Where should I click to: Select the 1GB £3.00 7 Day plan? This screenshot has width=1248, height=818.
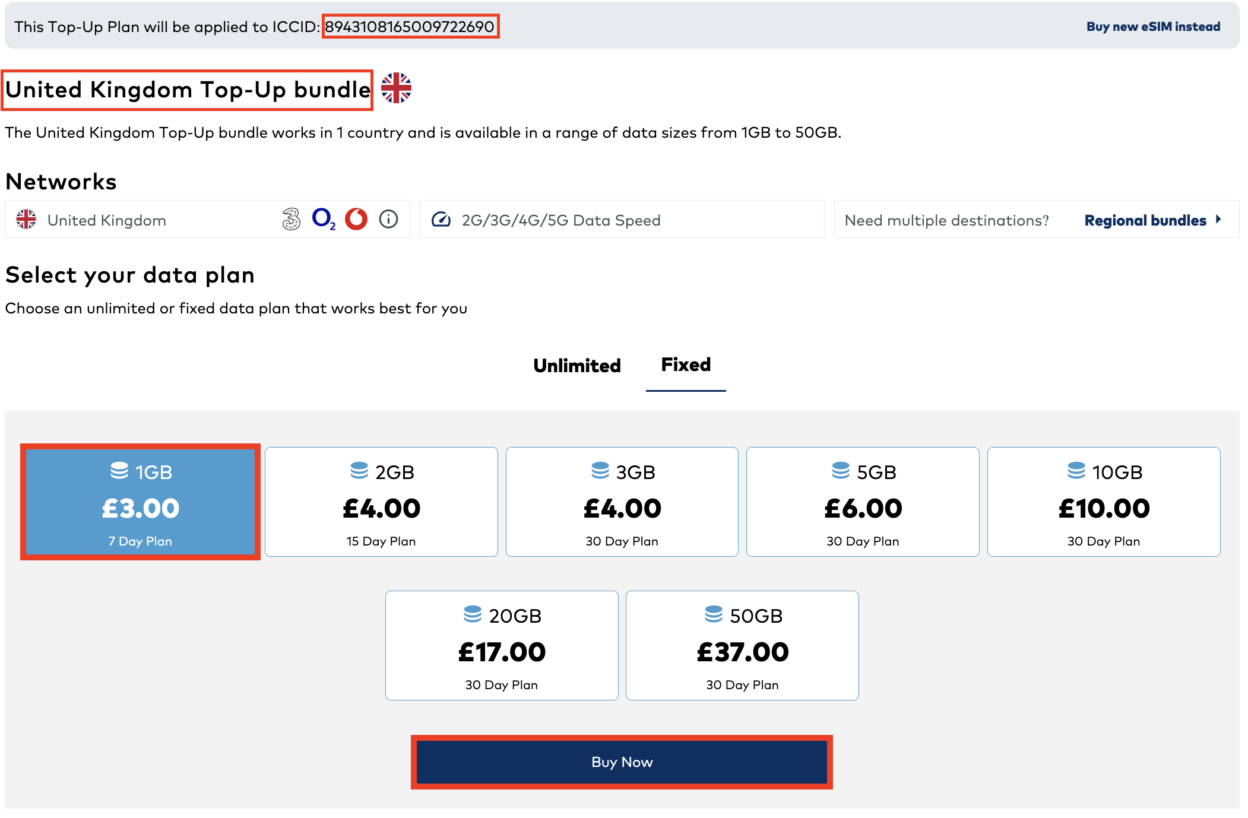pyautogui.click(x=141, y=502)
